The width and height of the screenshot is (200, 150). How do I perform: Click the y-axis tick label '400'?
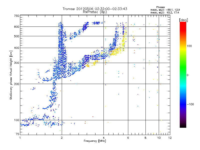[x=16, y=48]
